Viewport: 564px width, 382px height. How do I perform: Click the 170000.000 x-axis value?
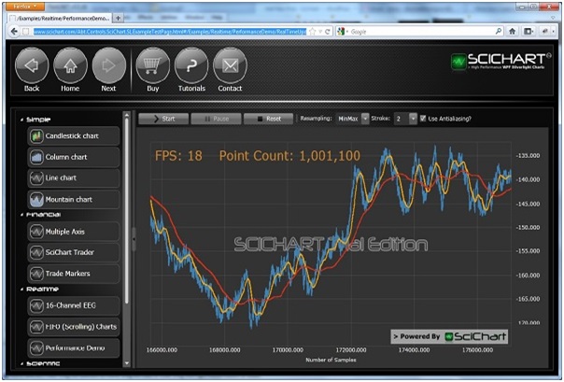tap(288, 350)
